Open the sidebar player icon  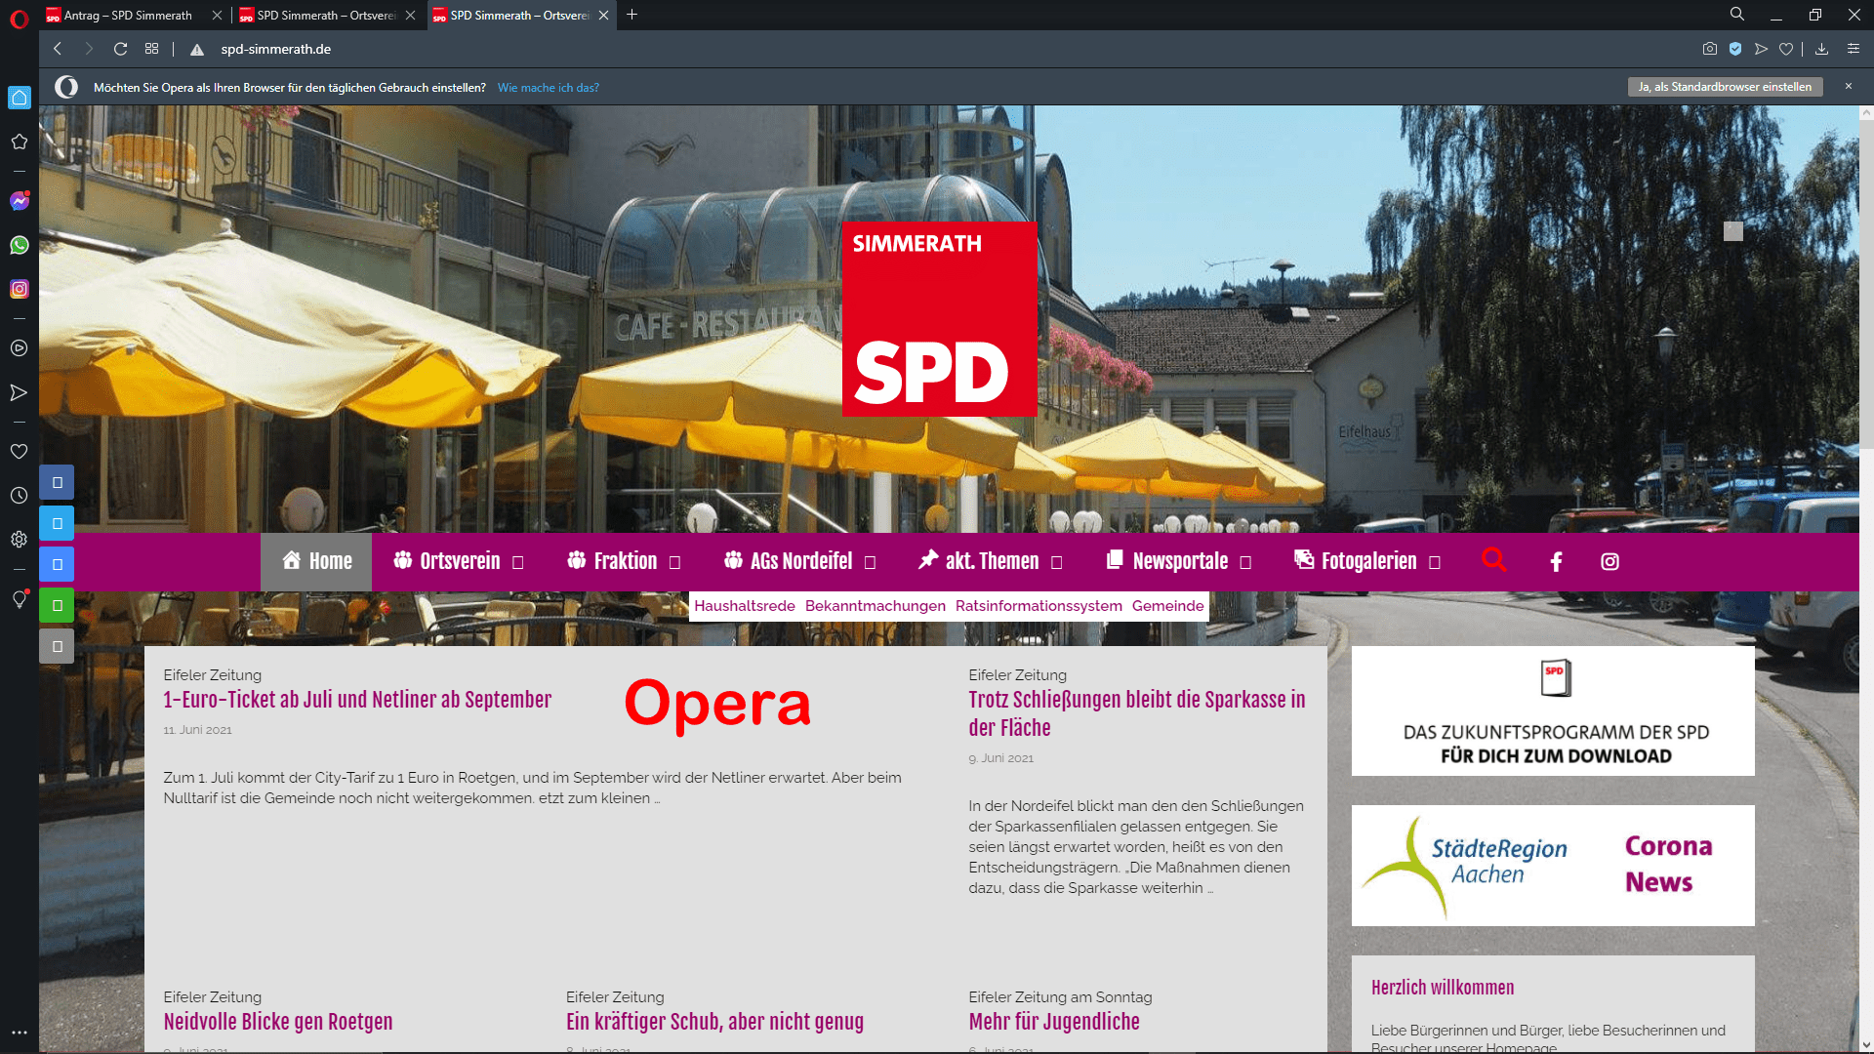[19, 348]
